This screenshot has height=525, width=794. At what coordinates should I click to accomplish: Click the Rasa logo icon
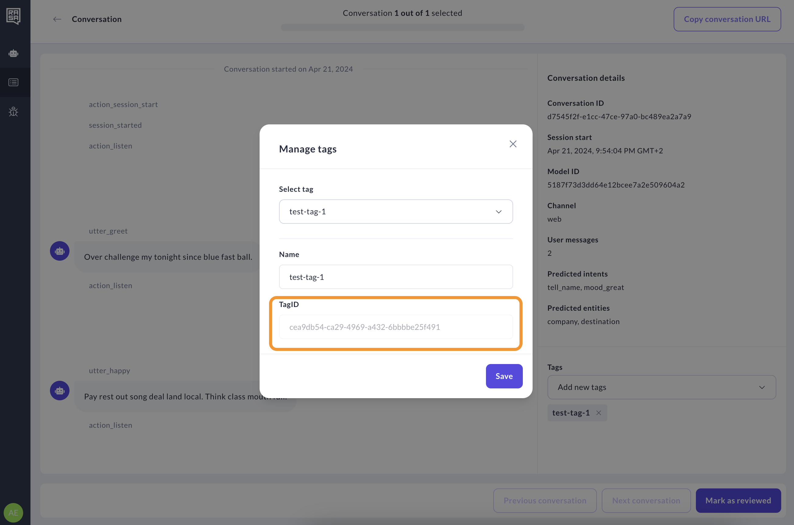tap(13, 16)
